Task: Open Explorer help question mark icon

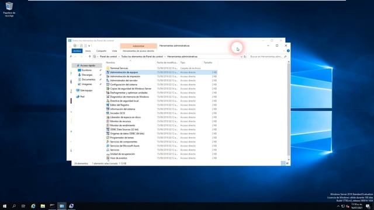Action: tap(288, 51)
